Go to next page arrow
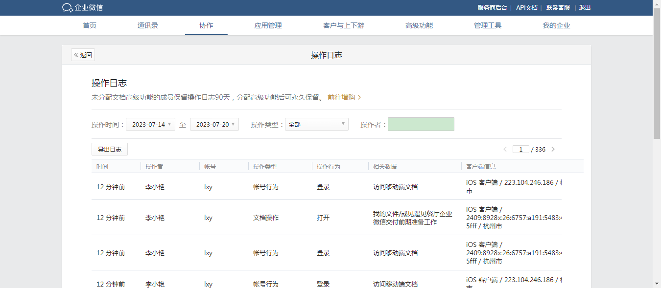The height and width of the screenshot is (288, 661). (x=553, y=149)
